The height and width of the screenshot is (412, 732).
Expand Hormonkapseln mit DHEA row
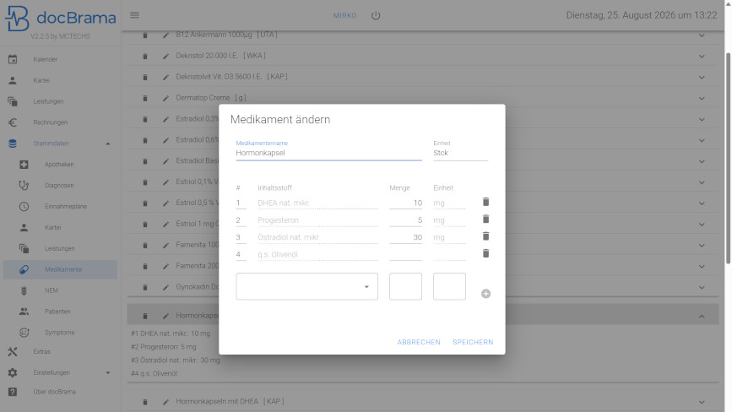click(702, 402)
